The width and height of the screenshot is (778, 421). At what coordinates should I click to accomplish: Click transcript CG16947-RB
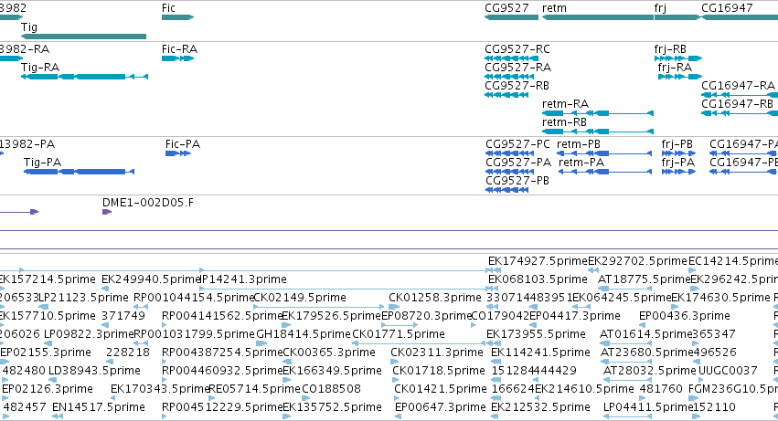click(740, 113)
